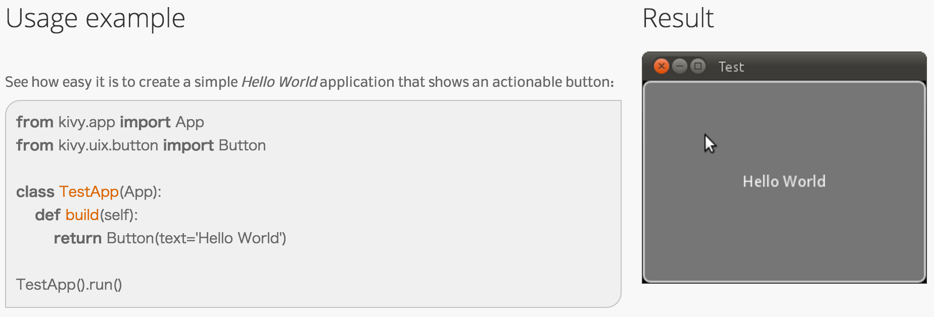The image size is (934, 317).
Task: Click the red close icon on Test window
Action: click(x=661, y=66)
